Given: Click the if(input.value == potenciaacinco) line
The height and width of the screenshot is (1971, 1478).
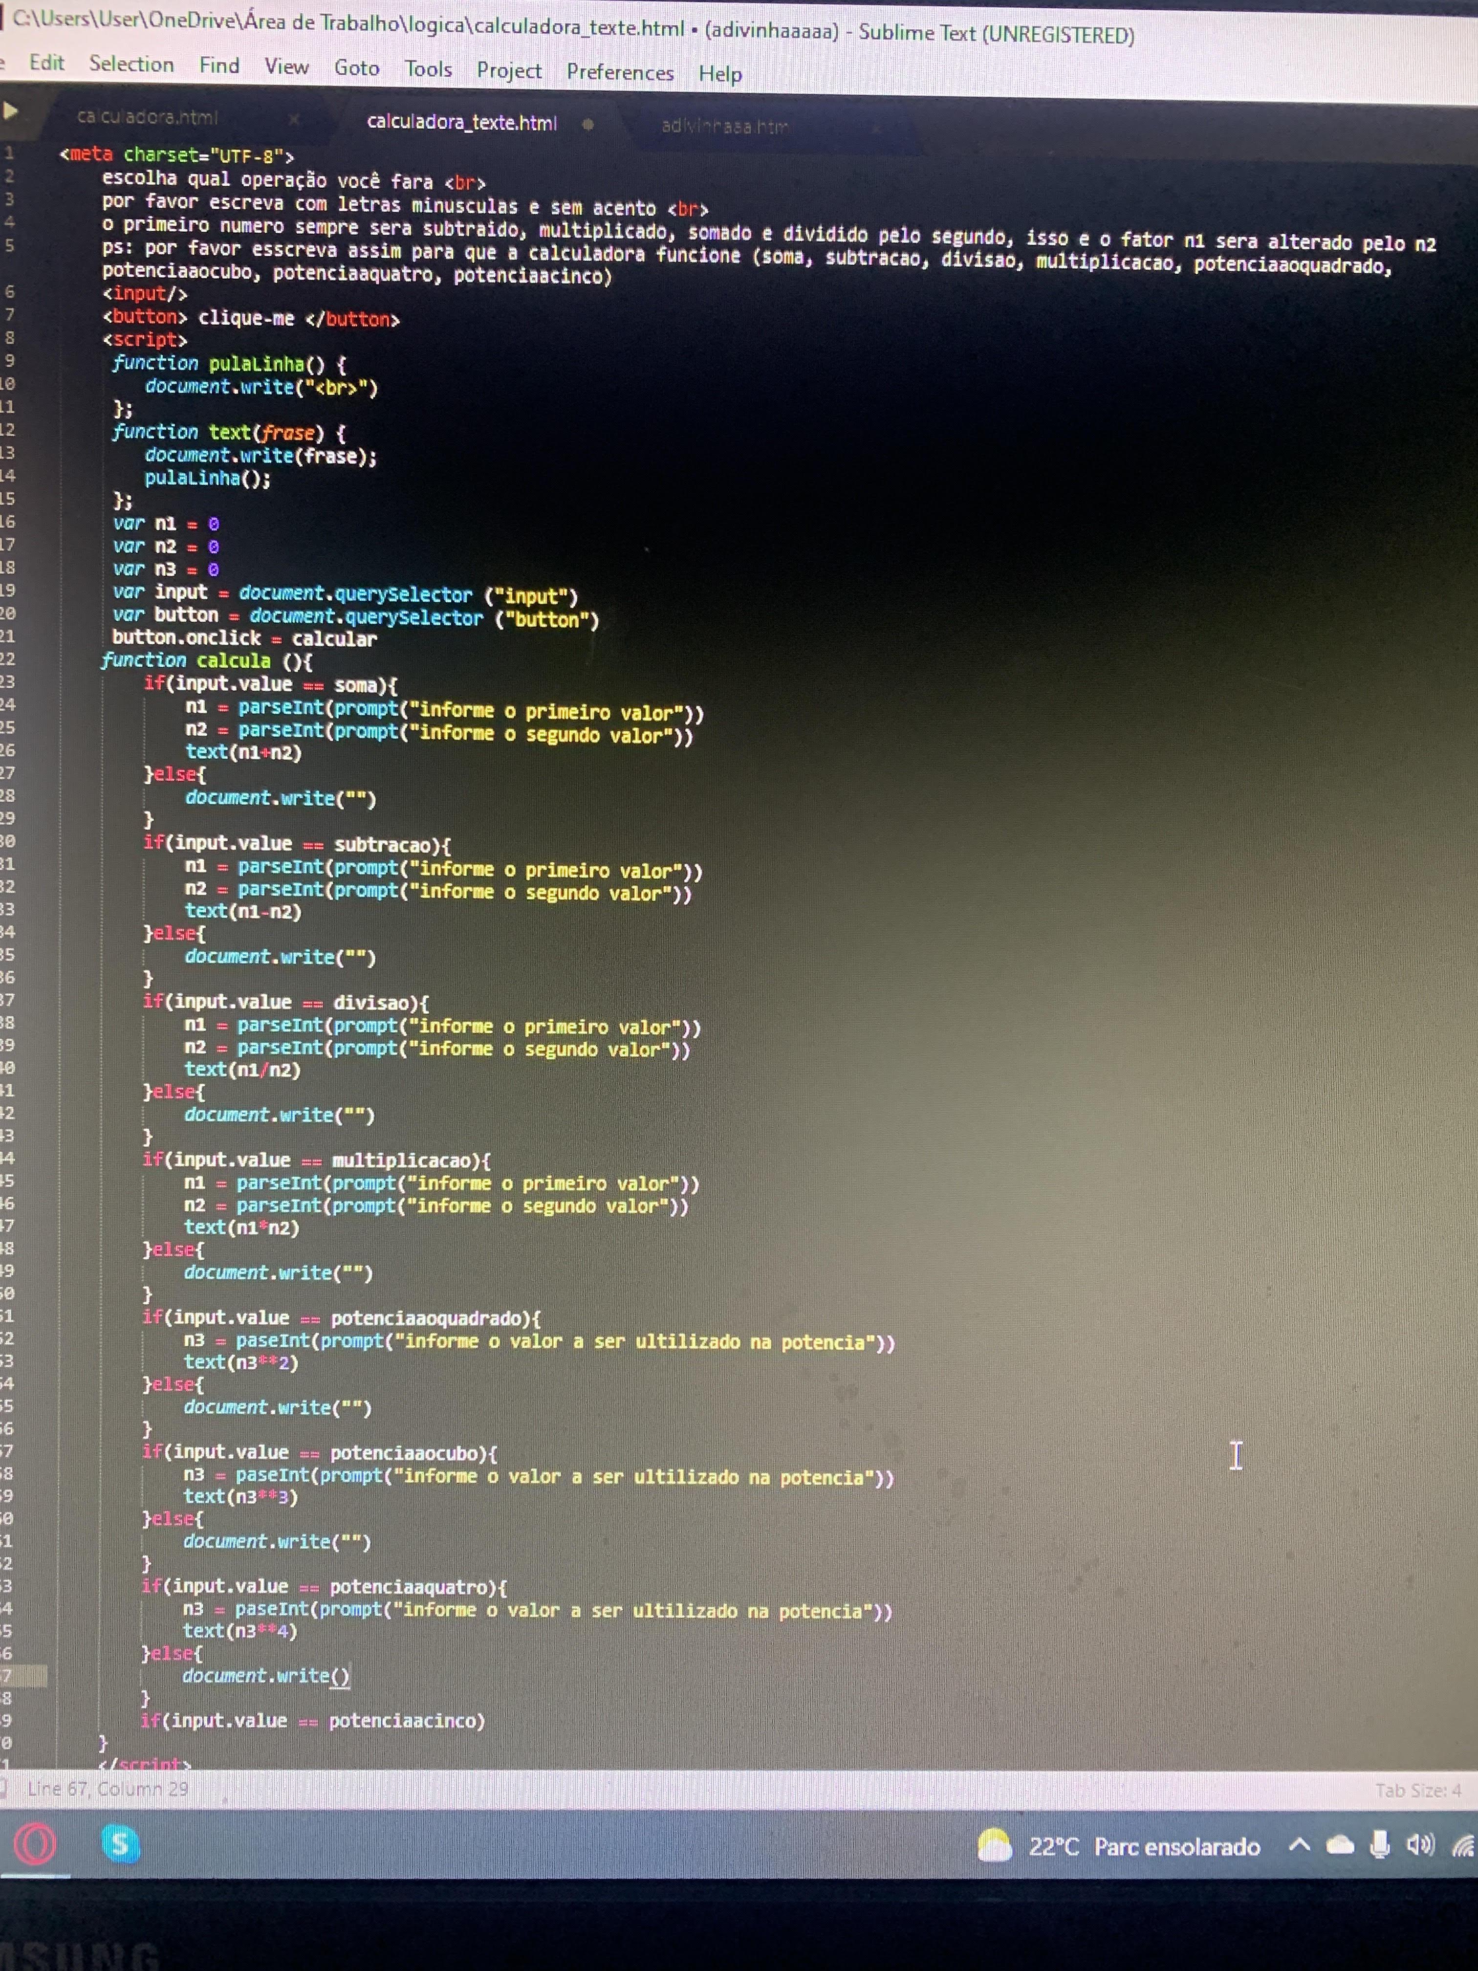Looking at the screenshot, I should pyautogui.click(x=313, y=1721).
